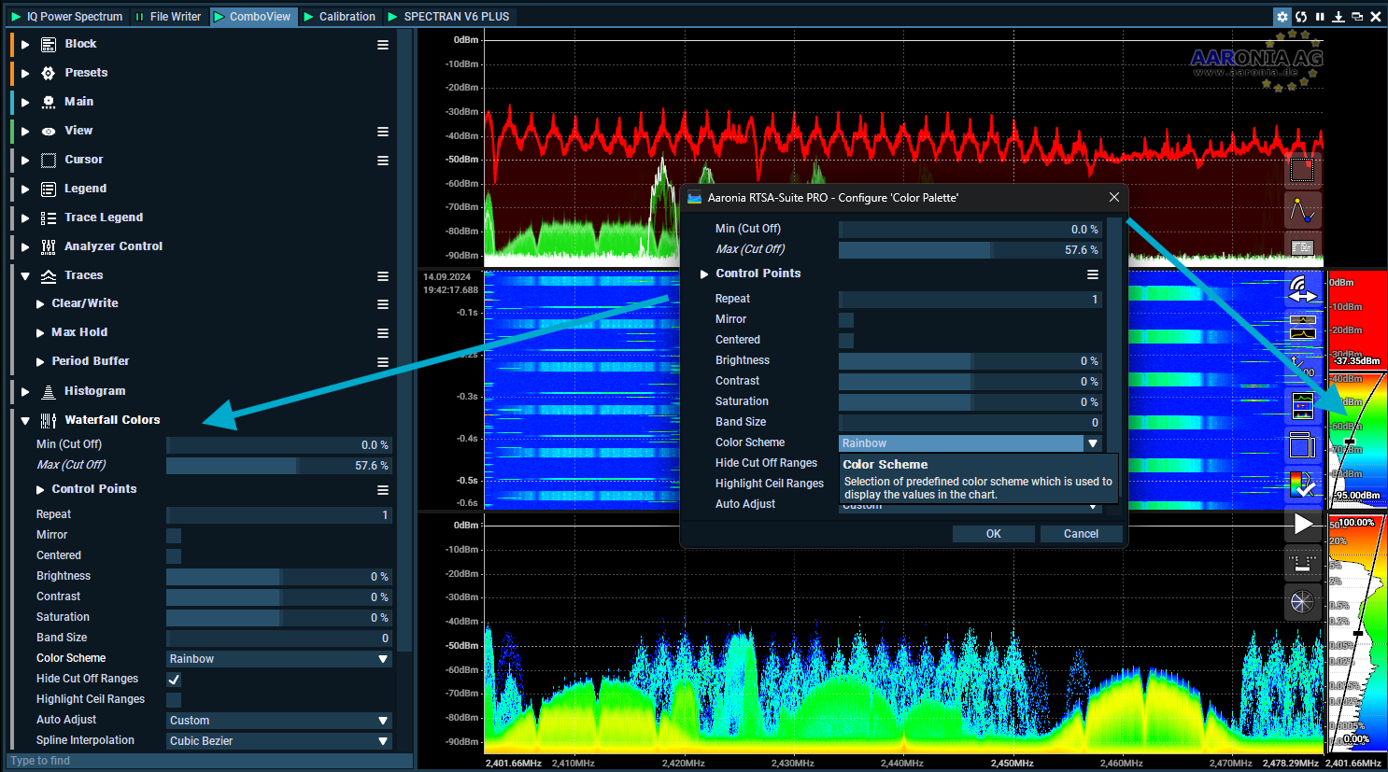Image resolution: width=1388 pixels, height=772 pixels.
Task: Click the gear settings icon in top bar
Action: pyautogui.click(x=1282, y=17)
